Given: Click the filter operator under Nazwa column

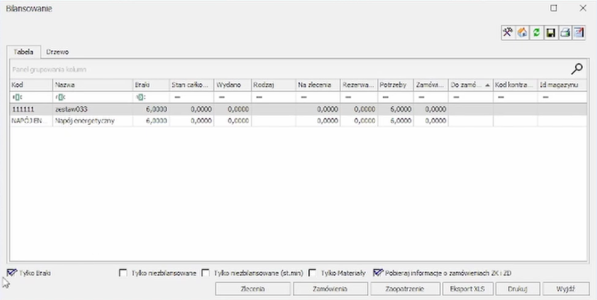Looking at the screenshot, I should tap(59, 97).
